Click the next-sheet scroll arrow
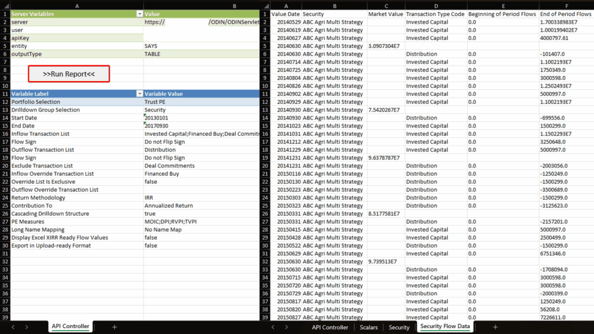Viewport: 594px width, 334px height. click(x=27, y=327)
